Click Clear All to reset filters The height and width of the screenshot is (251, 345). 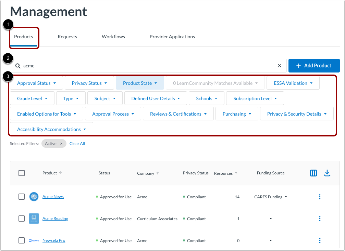[77, 143]
